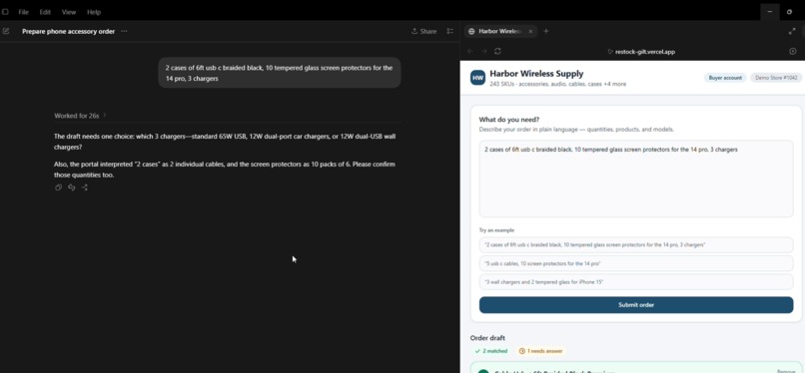
Task: Click the 'Prepare phone accessory order' title
Action: (x=68, y=31)
